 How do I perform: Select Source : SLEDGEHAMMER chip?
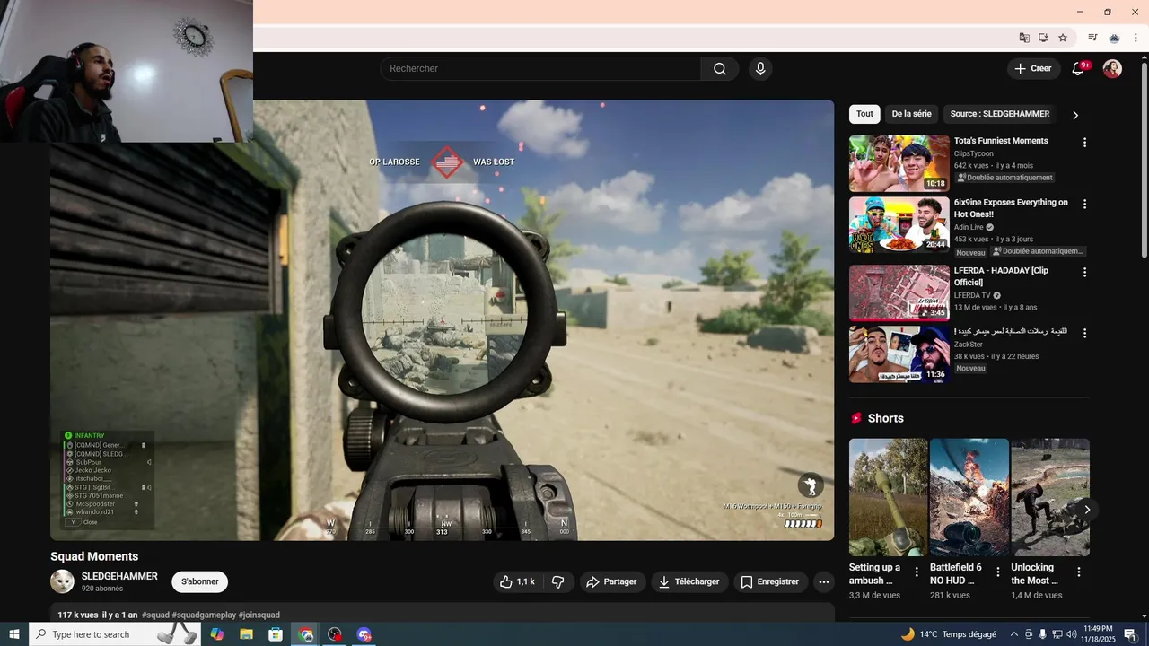999,114
